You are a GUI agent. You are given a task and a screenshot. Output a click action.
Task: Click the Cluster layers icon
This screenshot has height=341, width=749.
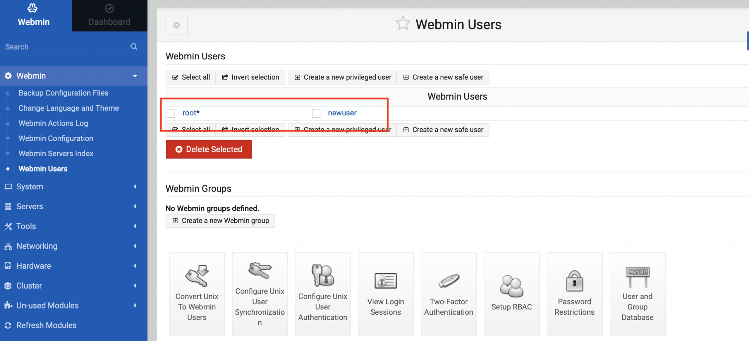pyautogui.click(x=8, y=286)
